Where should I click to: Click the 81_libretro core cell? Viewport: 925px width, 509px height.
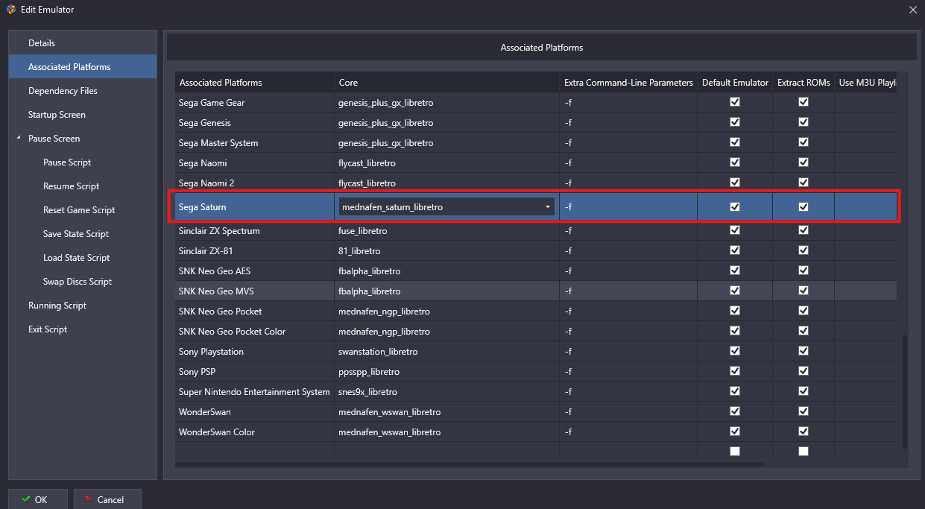click(x=446, y=251)
